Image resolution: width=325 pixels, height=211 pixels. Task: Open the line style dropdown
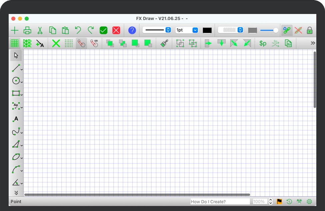(157, 30)
